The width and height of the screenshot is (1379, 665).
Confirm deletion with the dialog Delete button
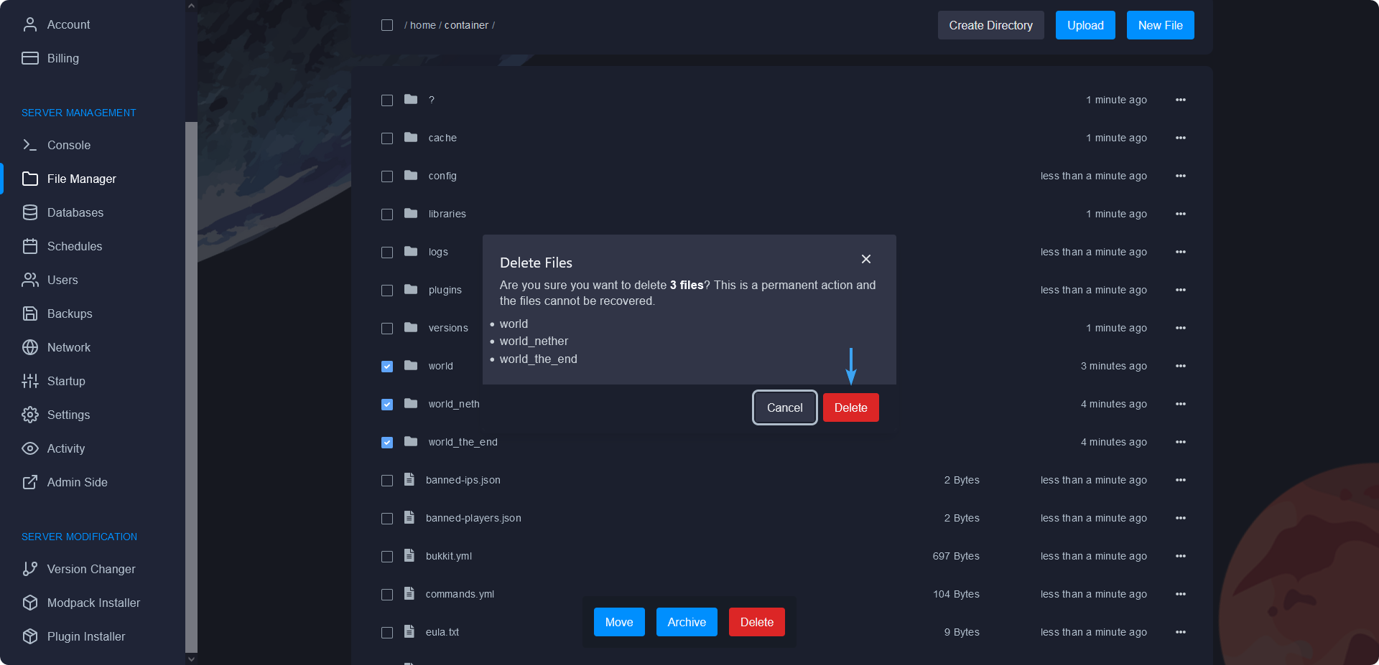coord(851,407)
